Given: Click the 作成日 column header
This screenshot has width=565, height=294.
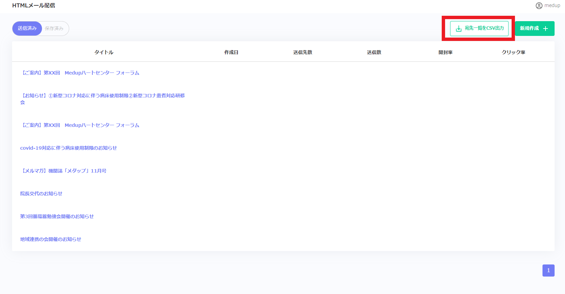Looking at the screenshot, I should [231, 52].
